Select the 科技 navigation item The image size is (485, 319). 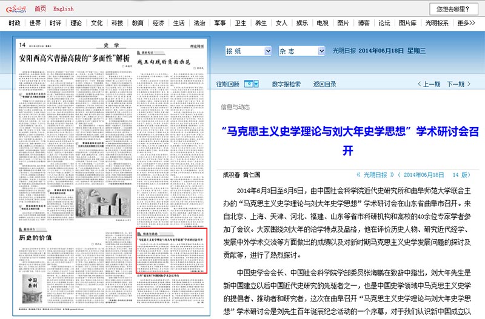tap(117, 23)
